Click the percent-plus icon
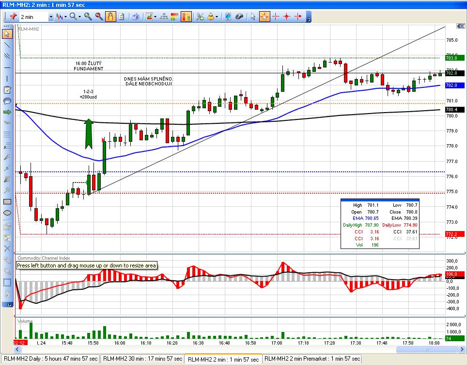The width and height of the screenshot is (467, 365). [x=200, y=17]
